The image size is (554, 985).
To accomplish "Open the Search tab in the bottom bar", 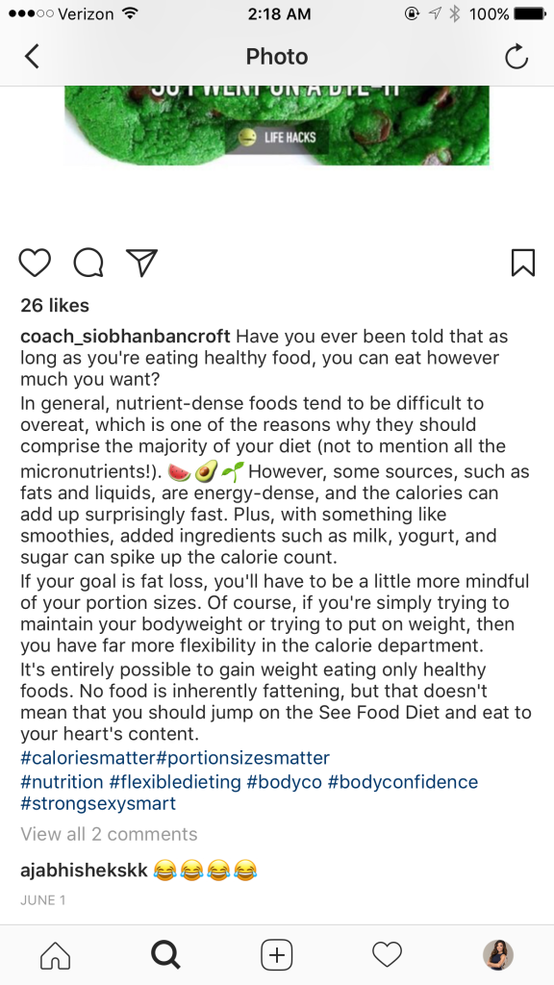I will coord(165,955).
